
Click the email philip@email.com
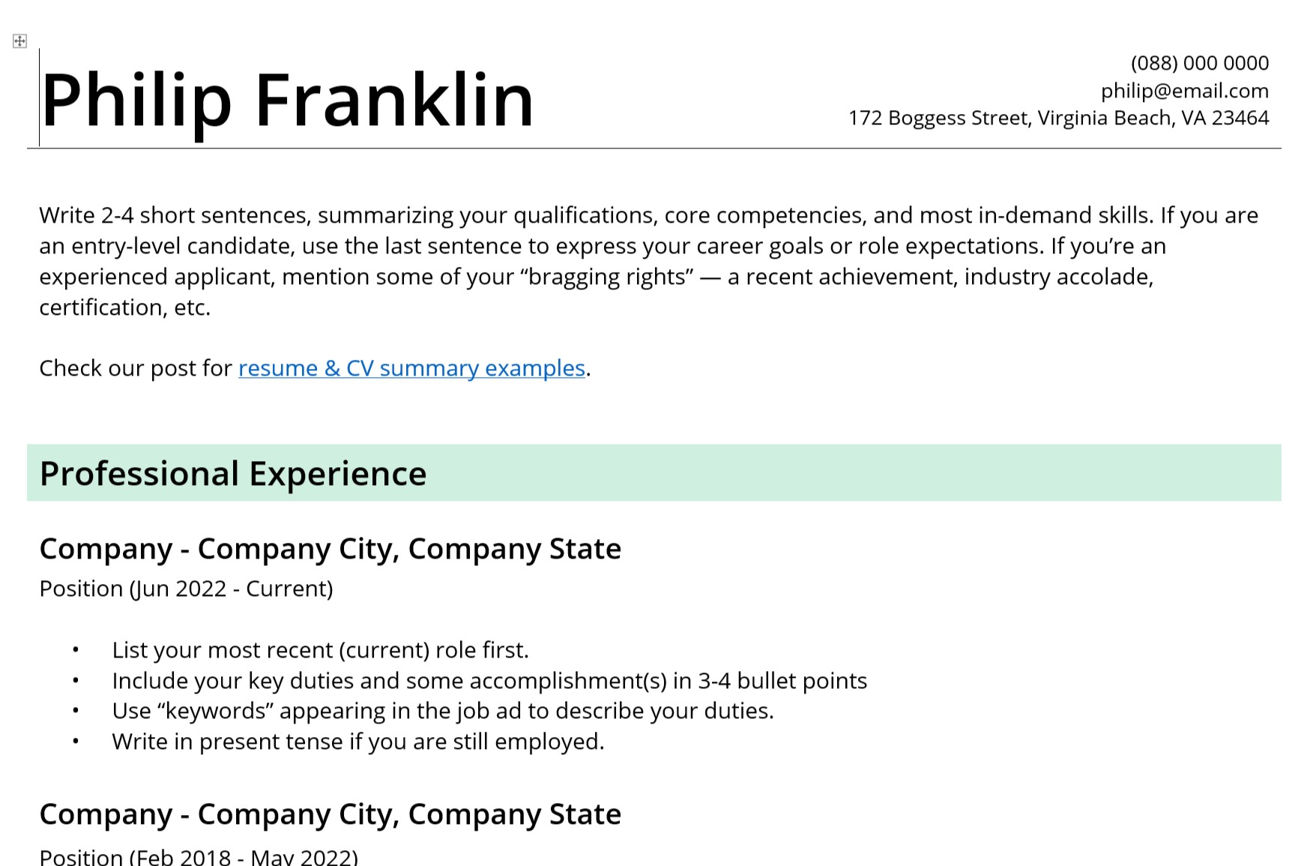1185,91
